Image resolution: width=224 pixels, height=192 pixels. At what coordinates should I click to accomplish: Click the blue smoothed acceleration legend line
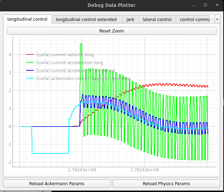tap(30, 71)
